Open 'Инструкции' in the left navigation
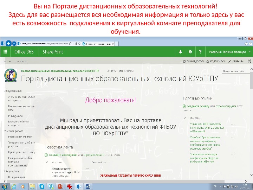This screenshot has height=190, width=253. pos(15,116)
